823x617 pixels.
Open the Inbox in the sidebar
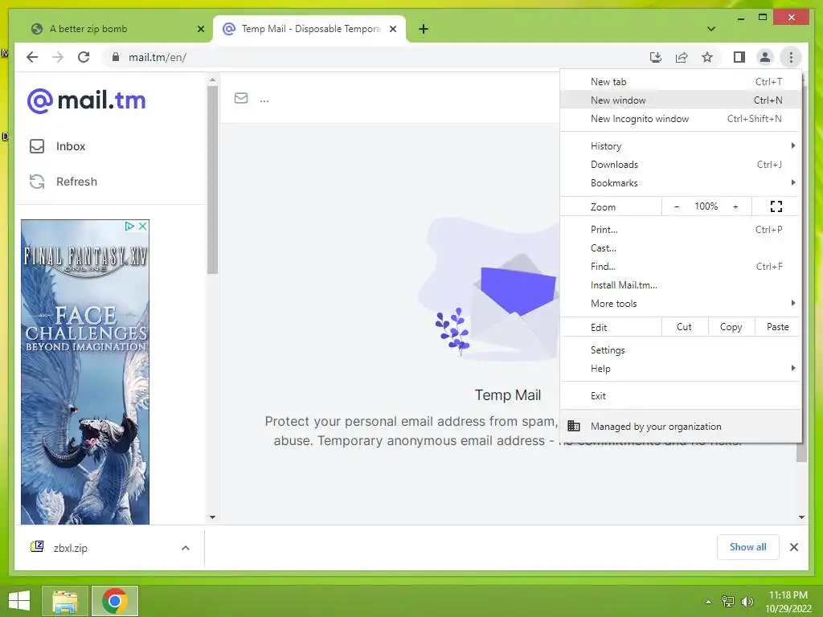(x=58, y=146)
